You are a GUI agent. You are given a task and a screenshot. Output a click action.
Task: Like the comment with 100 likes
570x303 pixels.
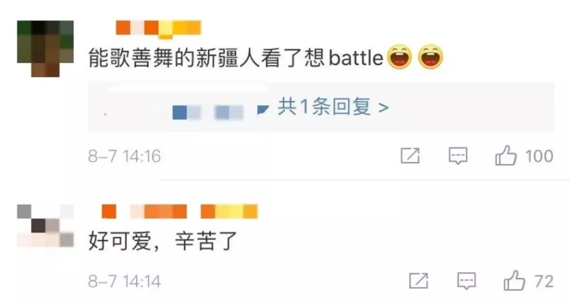click(x=506, y=155)
